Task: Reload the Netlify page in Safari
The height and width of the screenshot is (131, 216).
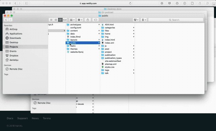Action: tap(130, 3)
